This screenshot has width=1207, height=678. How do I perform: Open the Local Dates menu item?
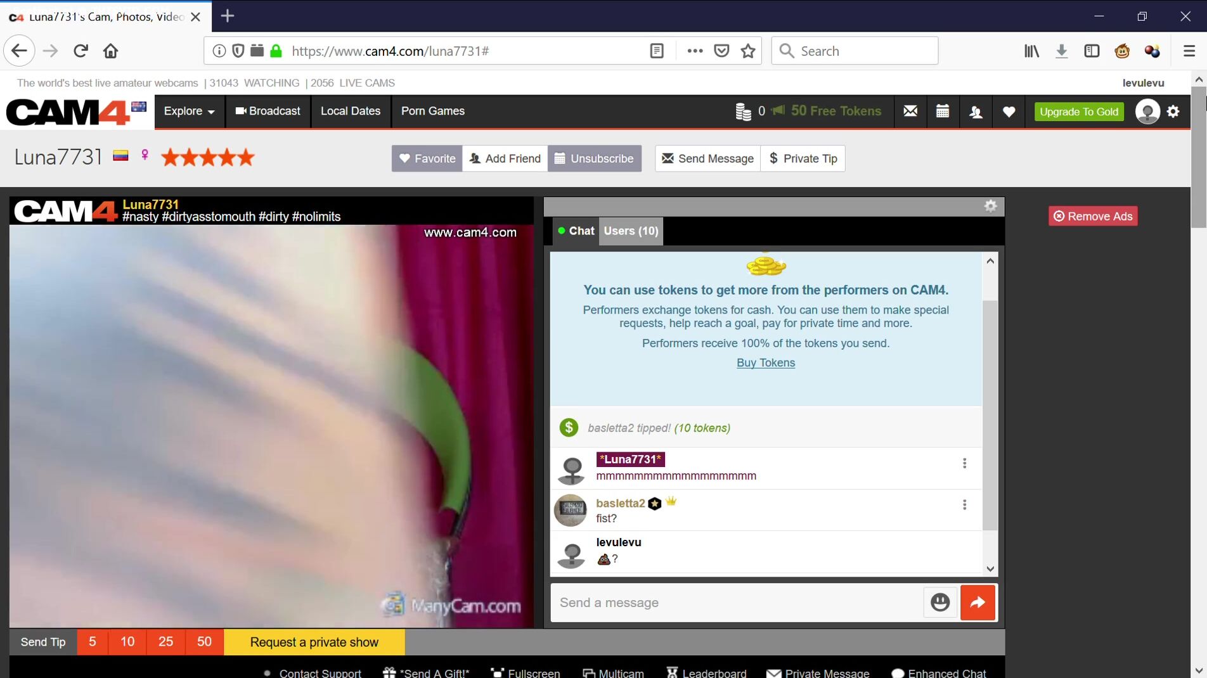coord(350,111)
